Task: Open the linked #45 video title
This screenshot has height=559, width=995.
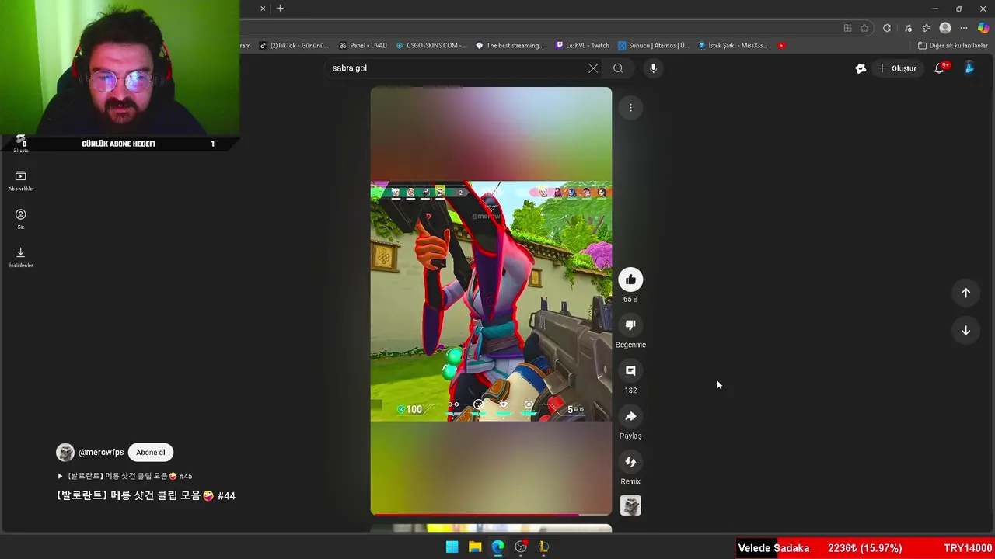Action: point(125,476)
